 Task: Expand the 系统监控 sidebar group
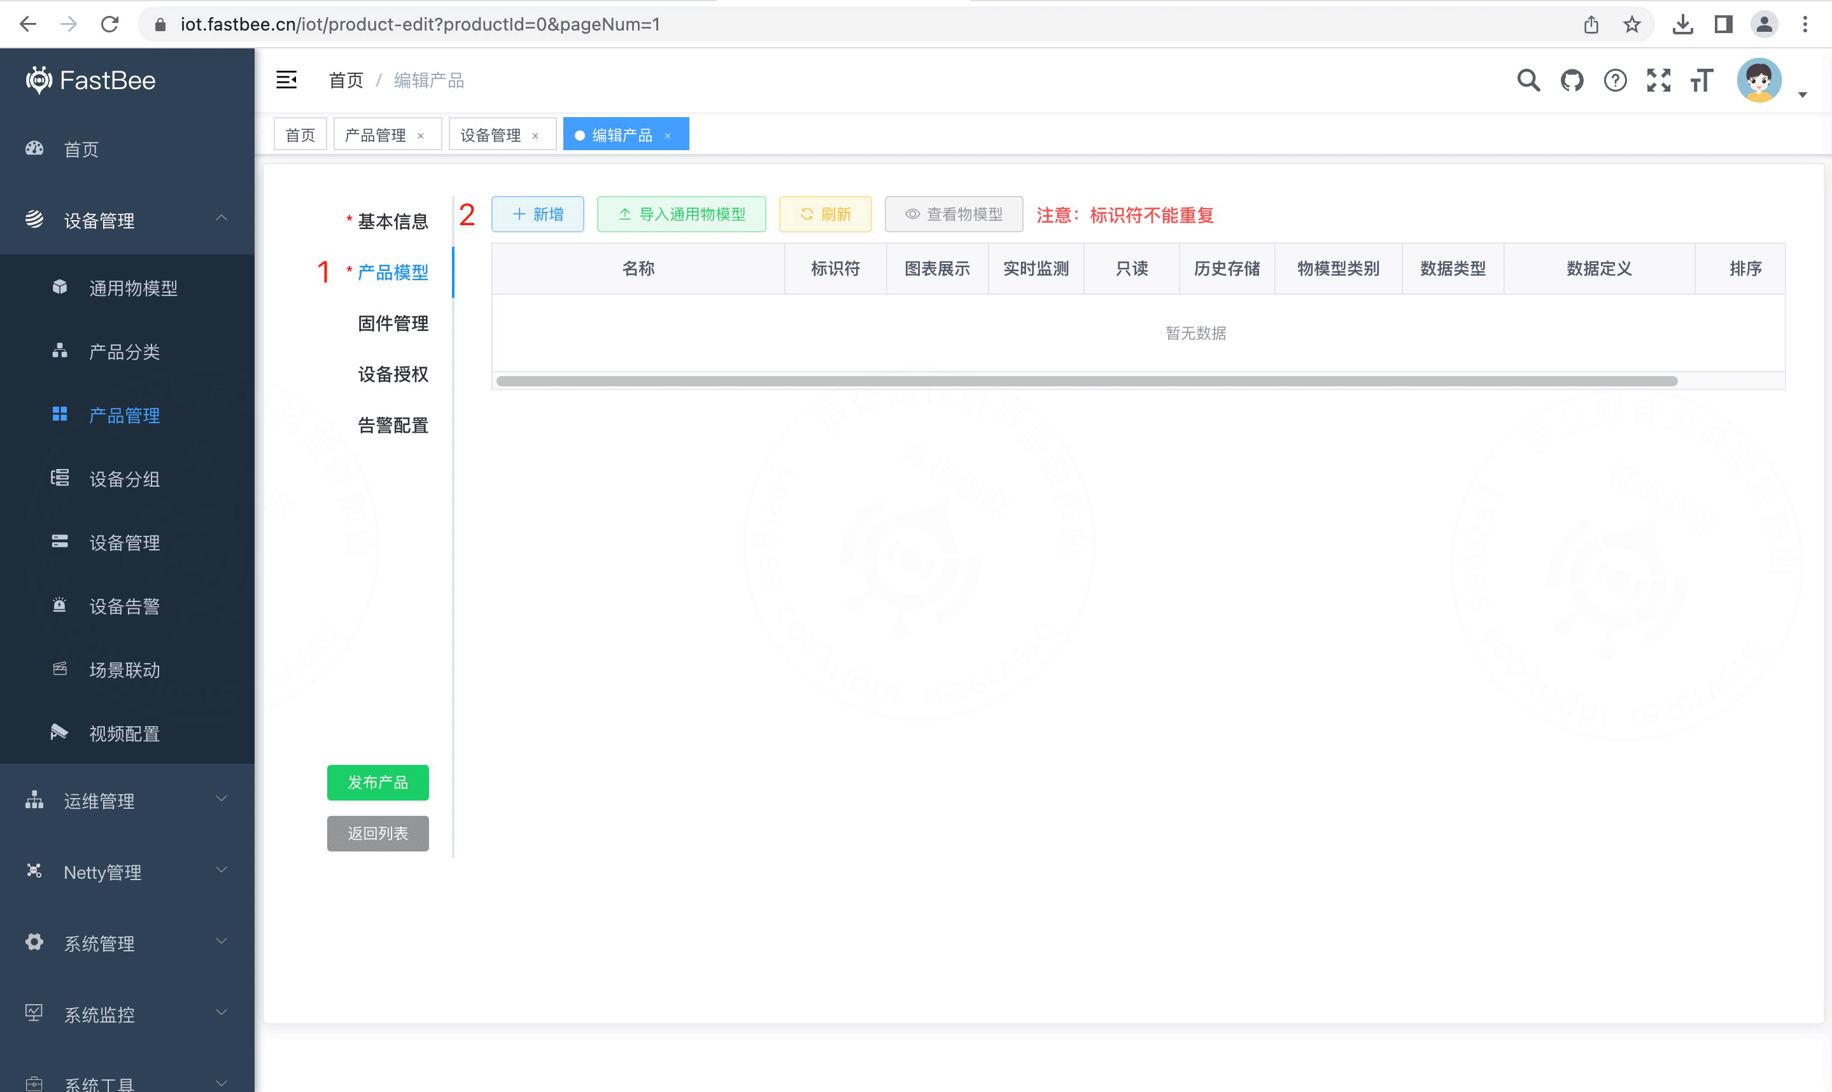127,1015
